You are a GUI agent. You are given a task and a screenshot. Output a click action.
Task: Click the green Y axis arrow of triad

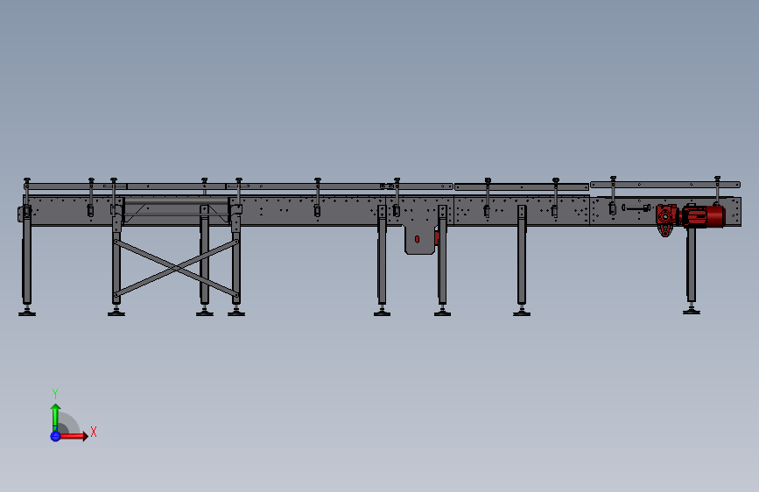tap(56, 418)
